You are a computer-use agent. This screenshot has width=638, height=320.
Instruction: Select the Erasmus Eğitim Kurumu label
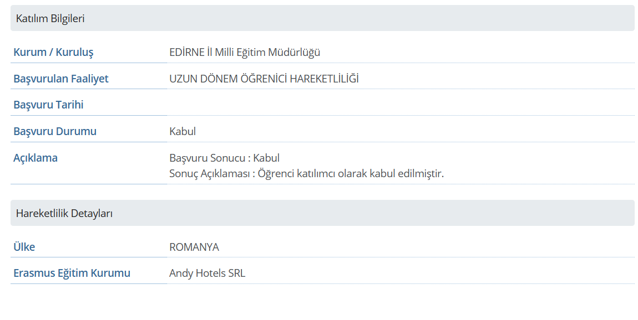(72, 273)
